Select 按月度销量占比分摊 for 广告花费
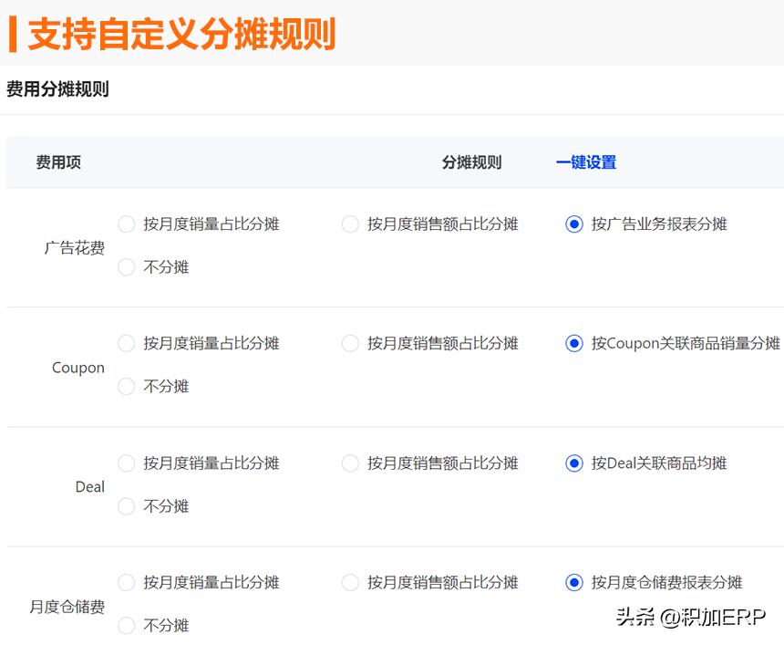The image size is (784, 645). coord(126,224)
